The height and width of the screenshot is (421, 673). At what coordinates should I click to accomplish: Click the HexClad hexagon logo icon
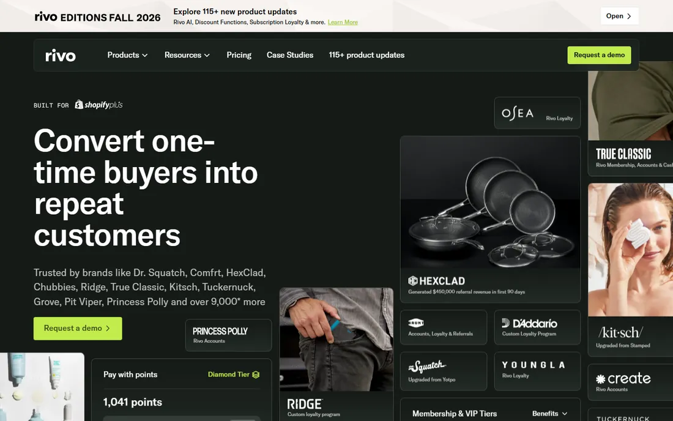coord(413,281)
